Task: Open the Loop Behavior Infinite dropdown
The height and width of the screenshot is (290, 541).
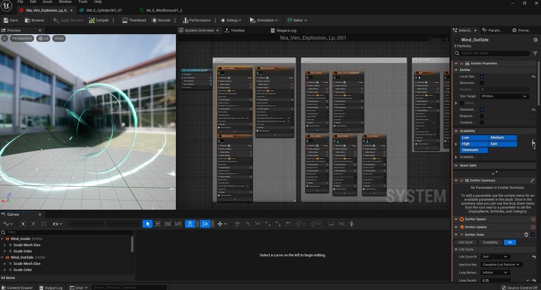Action: pyautogui.click(x=495, y=273)
